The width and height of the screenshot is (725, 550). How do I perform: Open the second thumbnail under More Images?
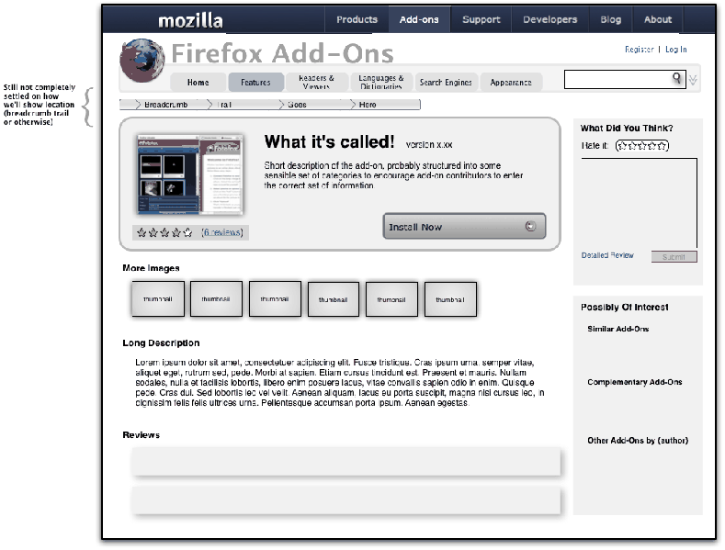216,299
